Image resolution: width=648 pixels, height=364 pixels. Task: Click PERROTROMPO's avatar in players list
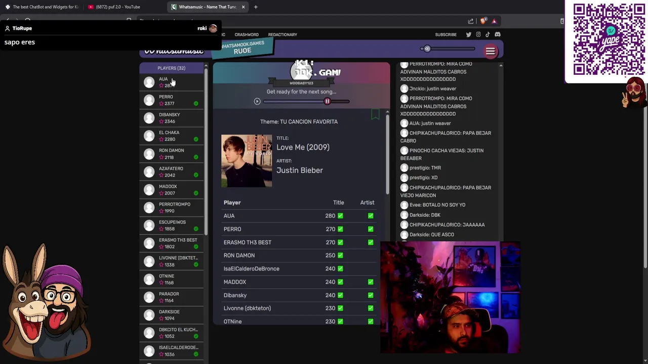click(149, 207)
